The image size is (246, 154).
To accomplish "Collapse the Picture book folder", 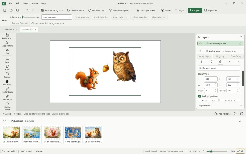I will 4,121.
